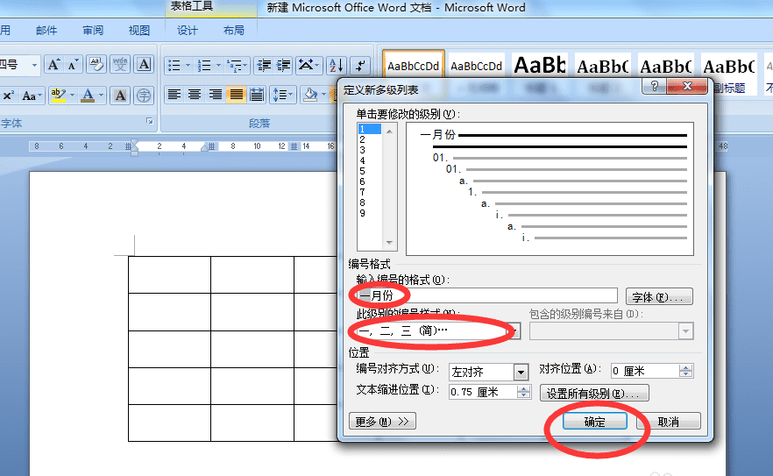
Task: Click the 字体(F)... button
Action: click(659, 297)
